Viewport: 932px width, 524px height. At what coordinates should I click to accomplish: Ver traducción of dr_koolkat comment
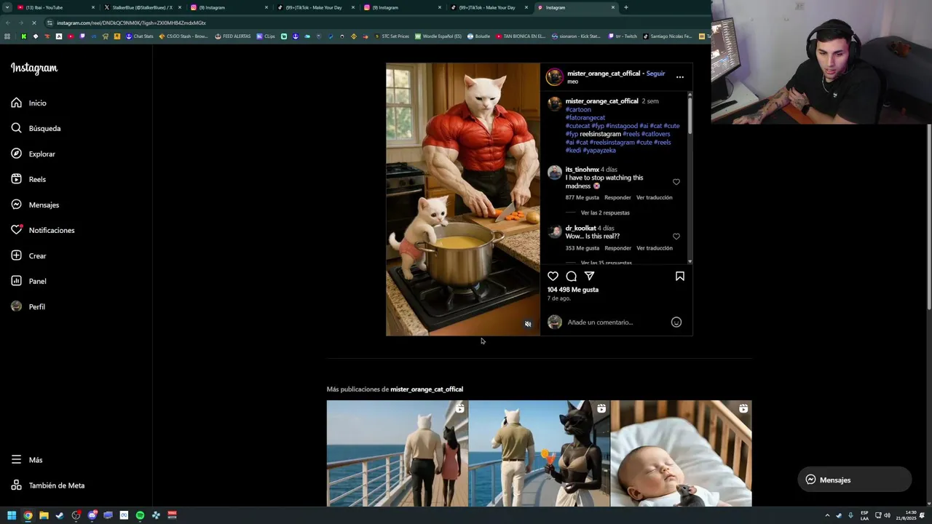[655, 248]
